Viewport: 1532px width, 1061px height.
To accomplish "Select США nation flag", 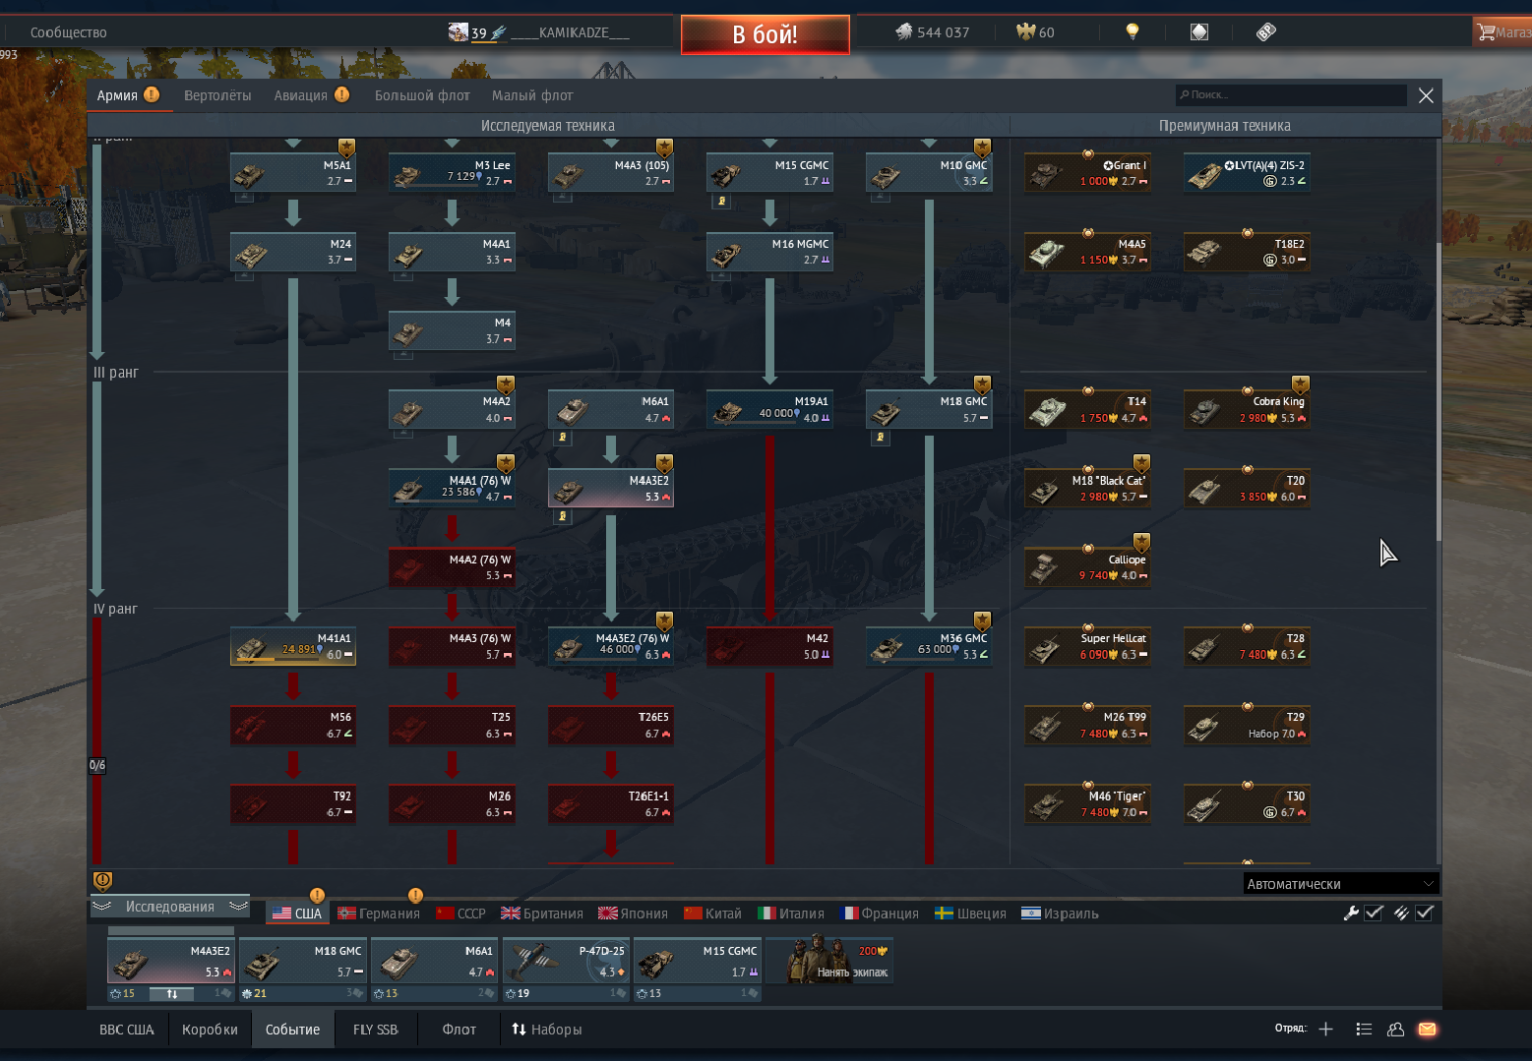I will [x=297, y=914].
